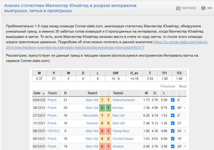Open Man Utd link in Norwich row
The image size is (214, 150).
click(119, 123)
